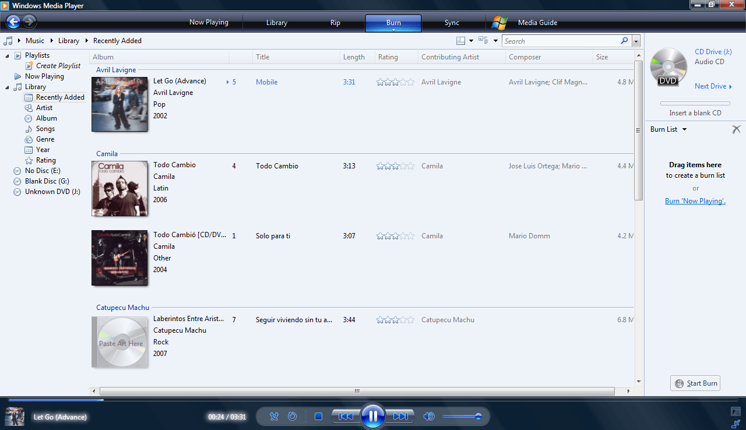Select Unknown DVD (J:) drive
This screenshot has width=746, height=430.
tap(52, 192)
